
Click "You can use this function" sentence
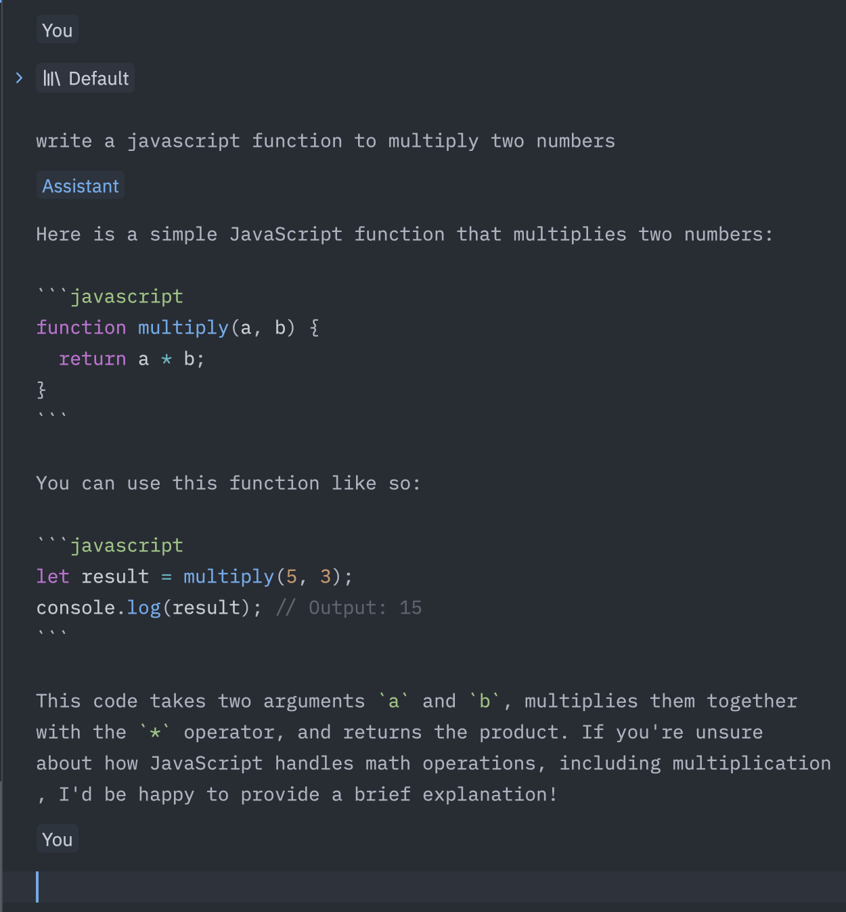coord(228,483)
